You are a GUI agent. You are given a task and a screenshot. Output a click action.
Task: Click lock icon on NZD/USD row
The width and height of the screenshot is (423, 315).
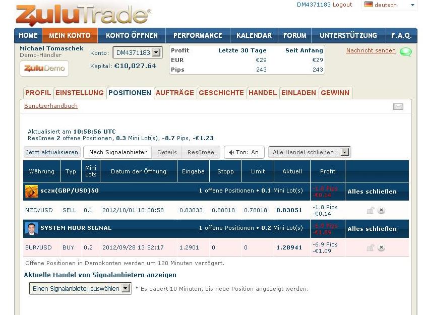point(371,211)
